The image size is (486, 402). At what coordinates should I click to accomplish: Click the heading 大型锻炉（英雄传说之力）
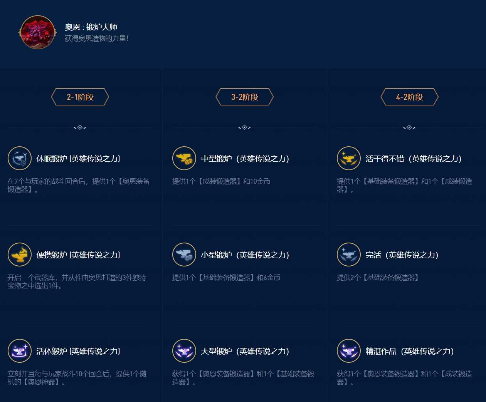pos(245,351)
